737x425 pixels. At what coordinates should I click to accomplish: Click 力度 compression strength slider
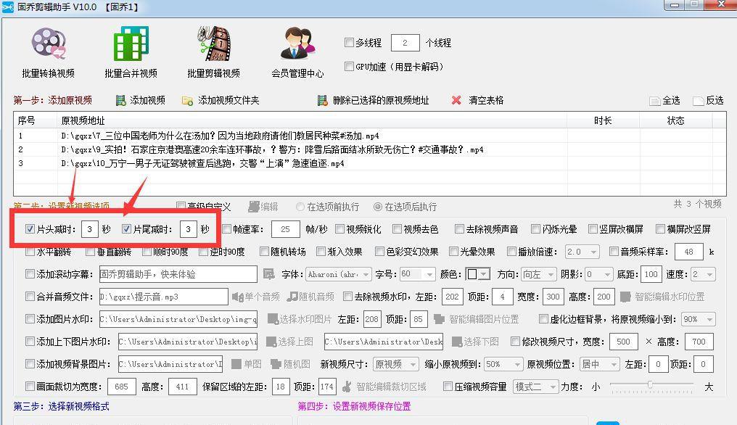(651, 386)
